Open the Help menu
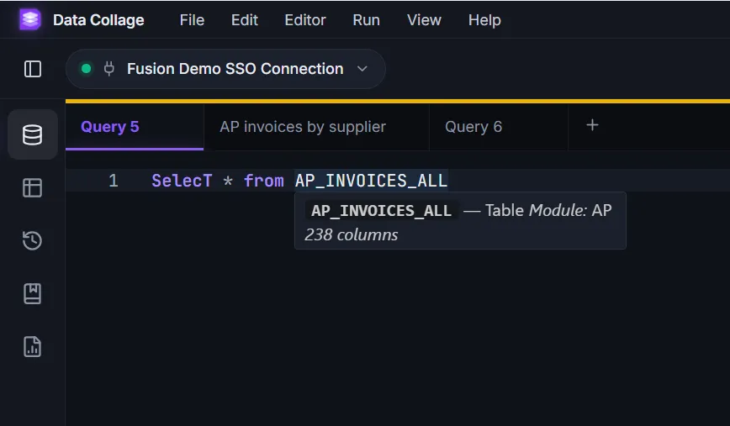Screen dimensions: 730x426 [484, 20]
